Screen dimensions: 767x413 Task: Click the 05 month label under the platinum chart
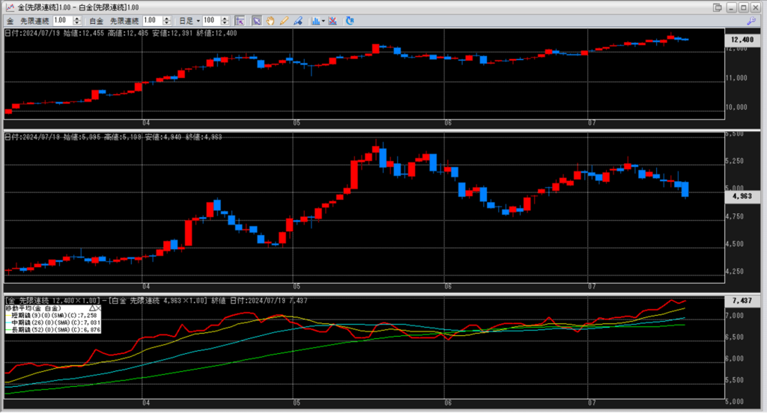click(x=297, y=287)
